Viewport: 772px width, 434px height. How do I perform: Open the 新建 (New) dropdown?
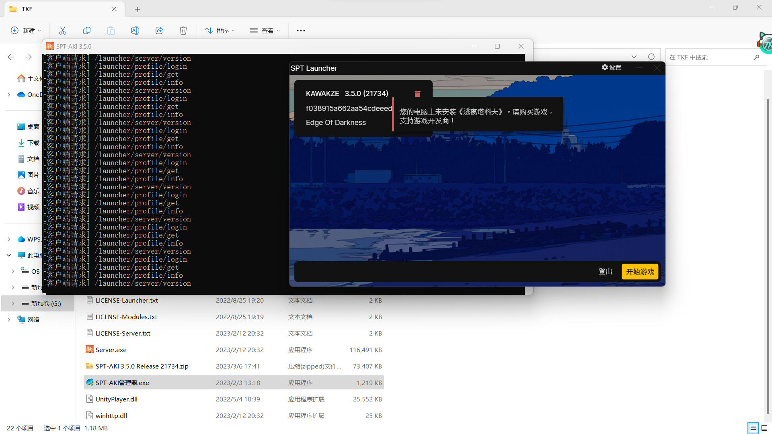26,31
